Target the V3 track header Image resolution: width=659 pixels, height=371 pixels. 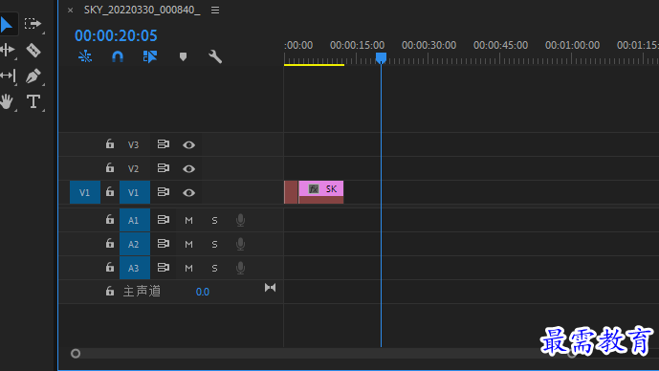click(133, 145)
